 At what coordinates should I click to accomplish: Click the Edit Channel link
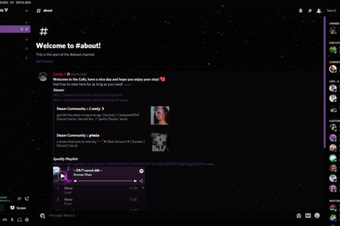(x=44, y=62)
